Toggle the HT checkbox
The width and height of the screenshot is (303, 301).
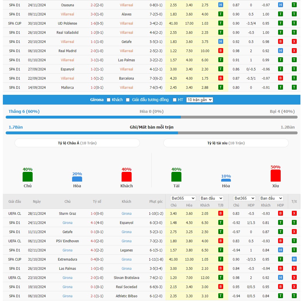coord(175,100)
